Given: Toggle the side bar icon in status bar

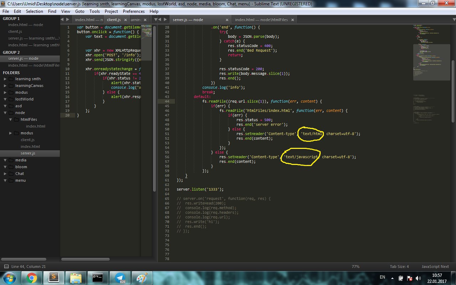Looking at the screenshot, I should coord(6,266).
